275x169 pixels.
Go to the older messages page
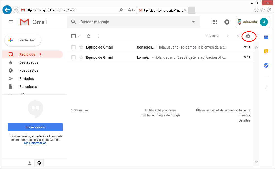238,36
